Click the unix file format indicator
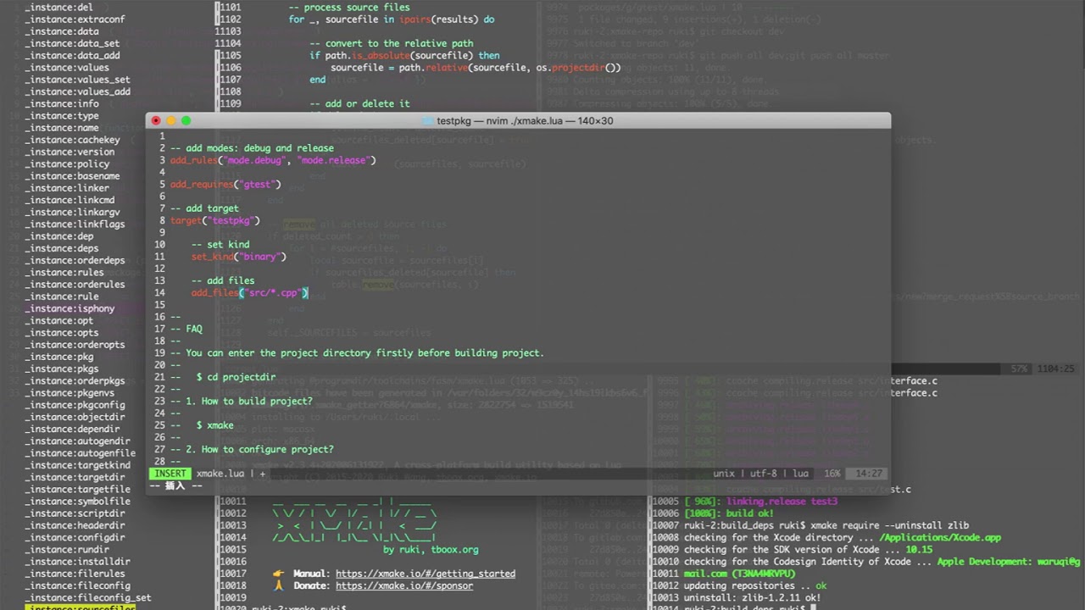The image size is (1085, 610). (x=723, y=474)
